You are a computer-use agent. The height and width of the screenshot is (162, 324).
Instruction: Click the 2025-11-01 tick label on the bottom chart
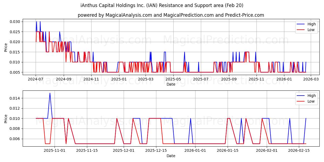(55, 151)
